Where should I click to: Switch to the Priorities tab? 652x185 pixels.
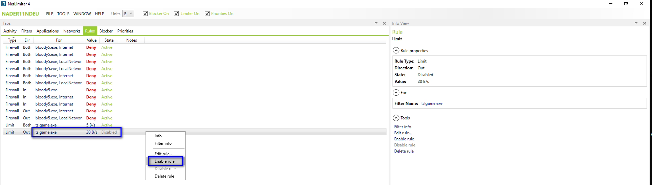tap(125, 31)
